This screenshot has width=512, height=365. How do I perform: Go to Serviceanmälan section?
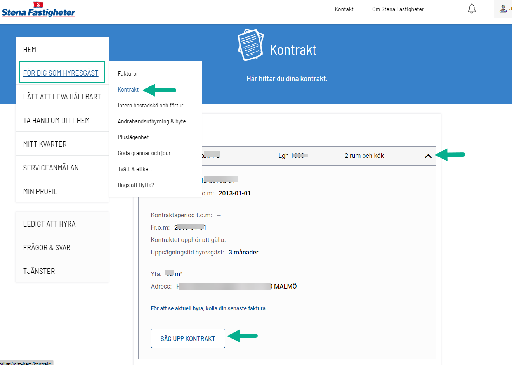click(51, 168)
